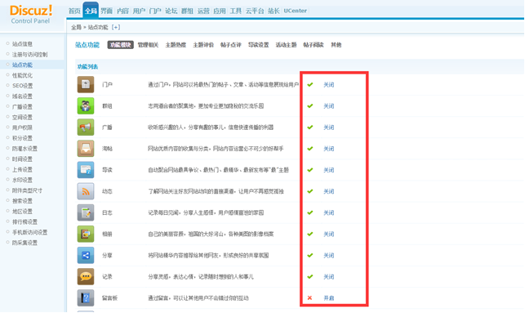Screen dimensions: 525x313
Task: Turn off the 相册 module via 关闭
Action: coord(329,235)
